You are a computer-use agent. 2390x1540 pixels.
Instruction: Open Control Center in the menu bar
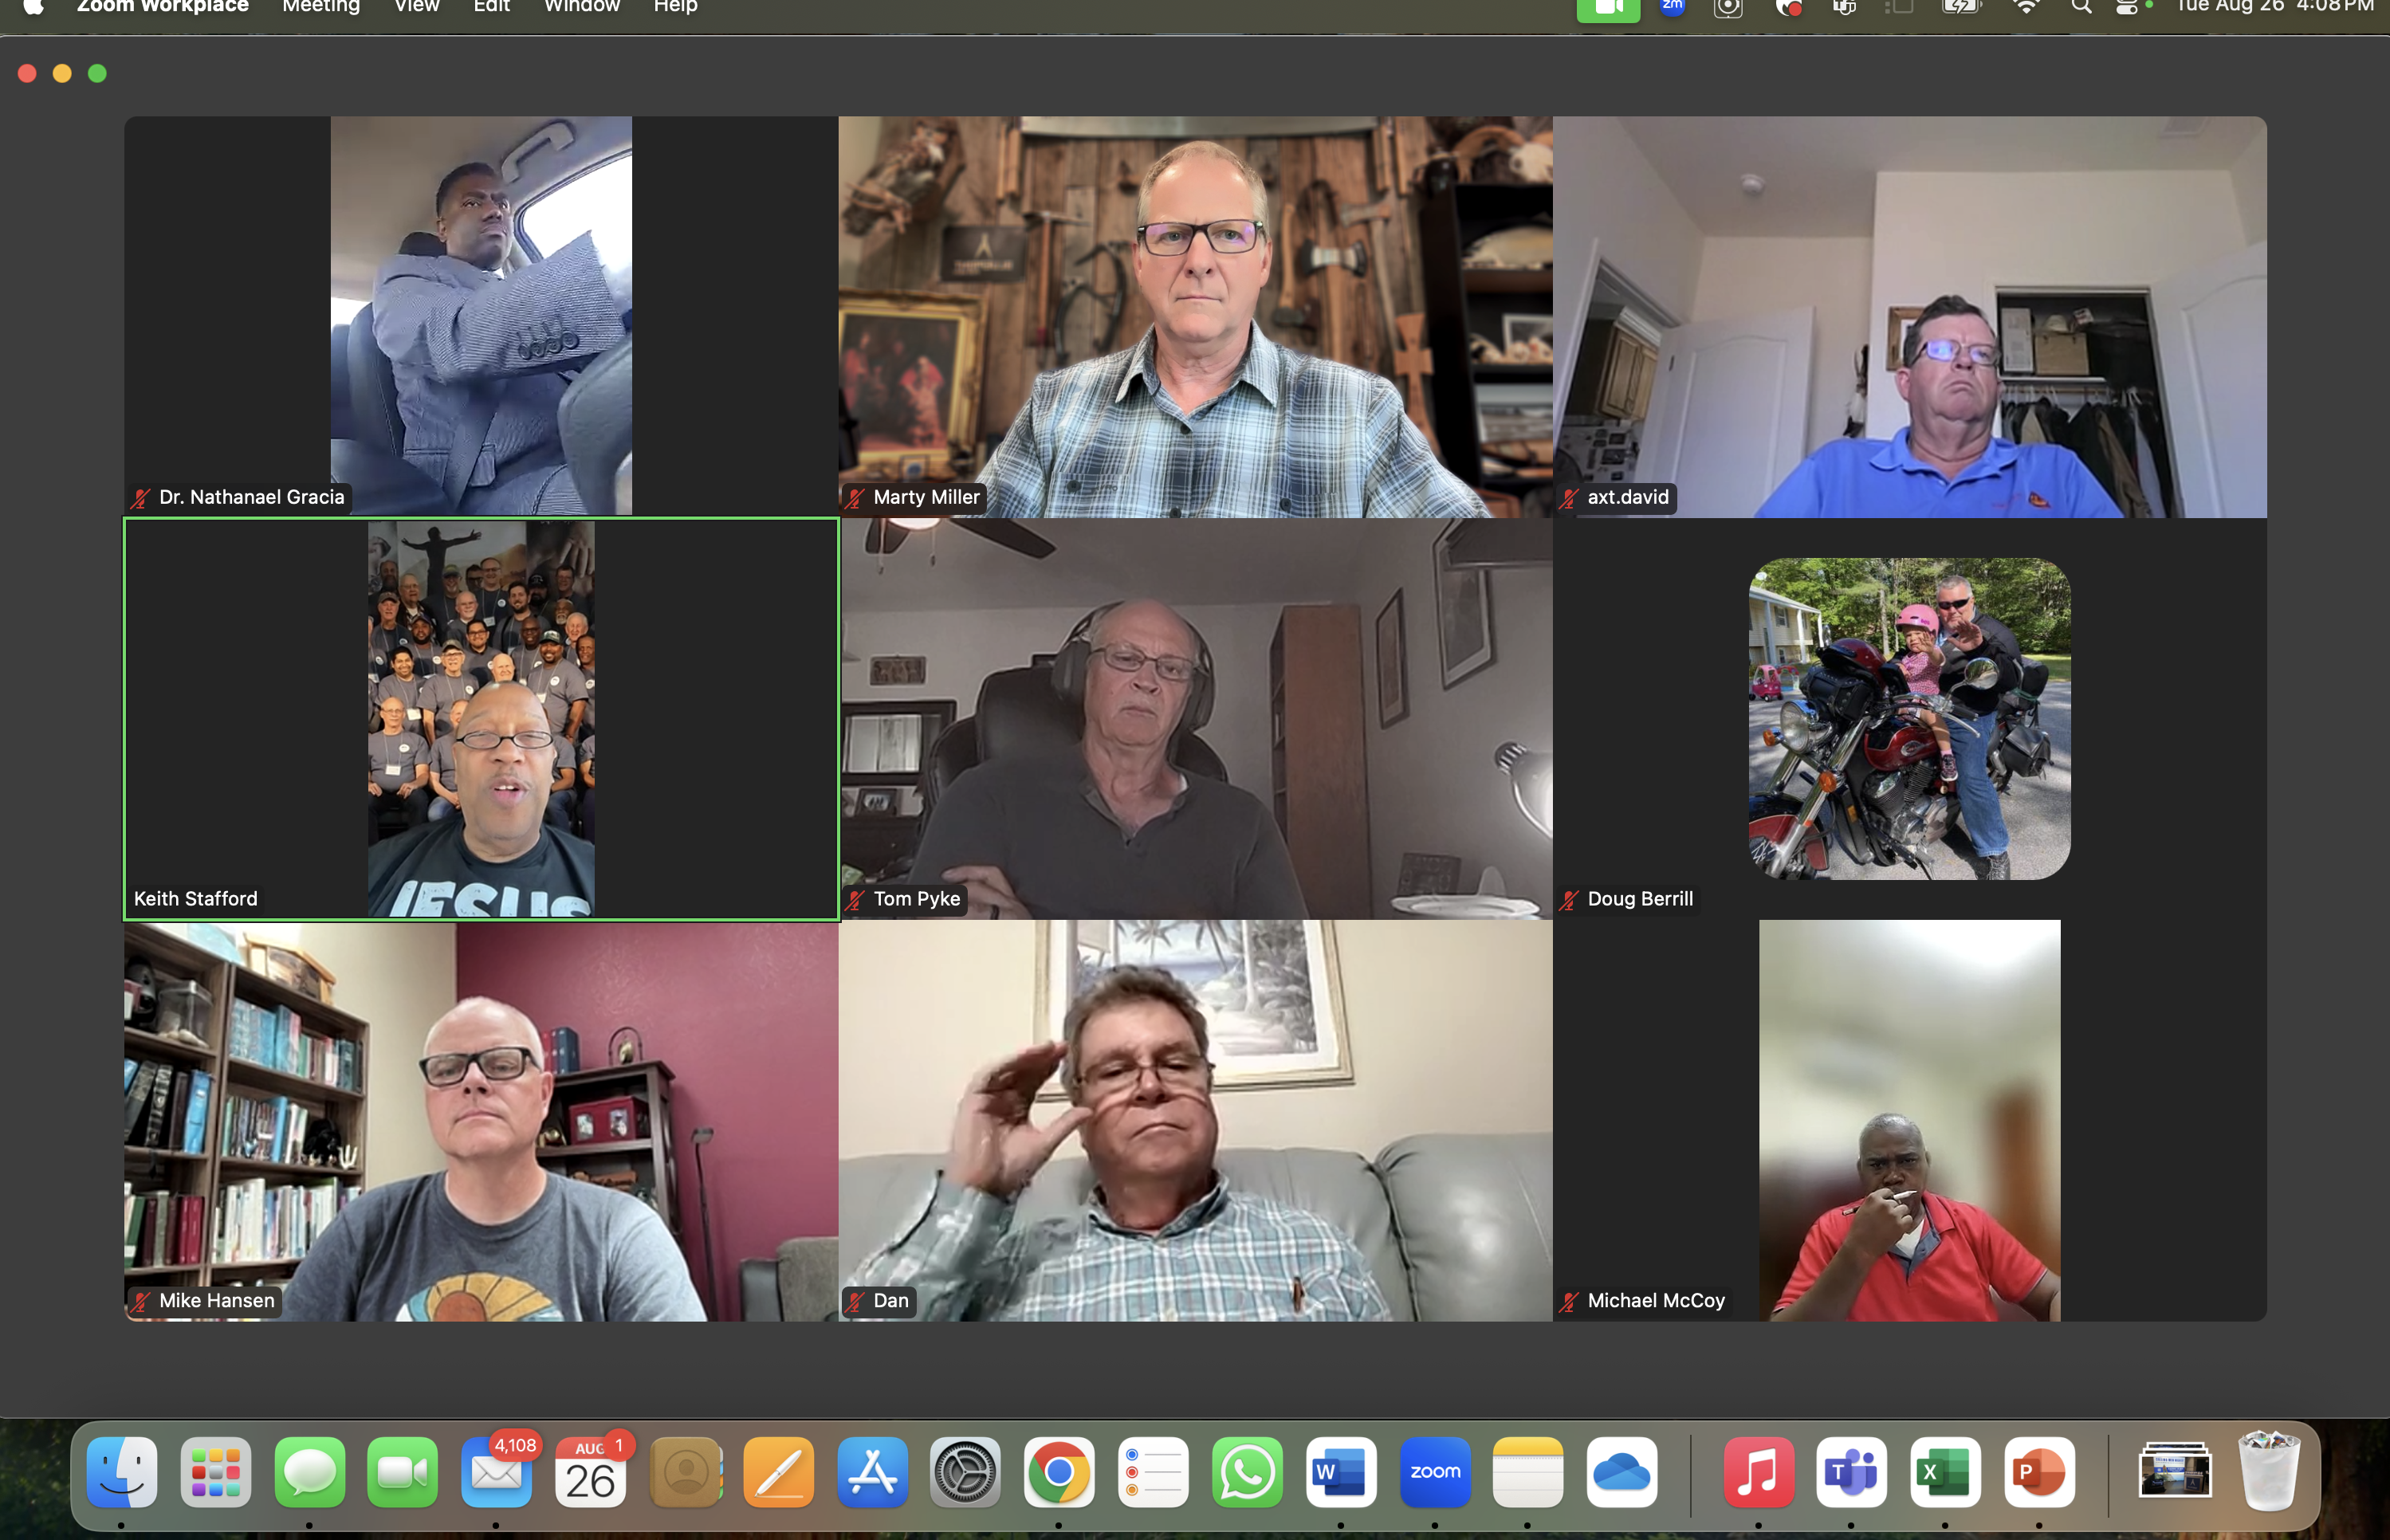click(2127, 7)
